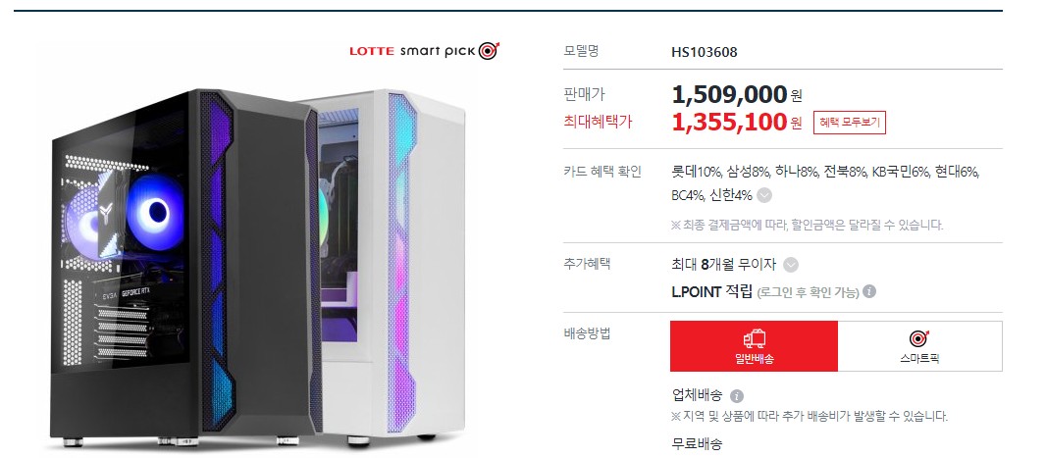
Task: Open the 혜택 모두보기 benefits button
Action: pyautogui.click(x=849, y=123)
